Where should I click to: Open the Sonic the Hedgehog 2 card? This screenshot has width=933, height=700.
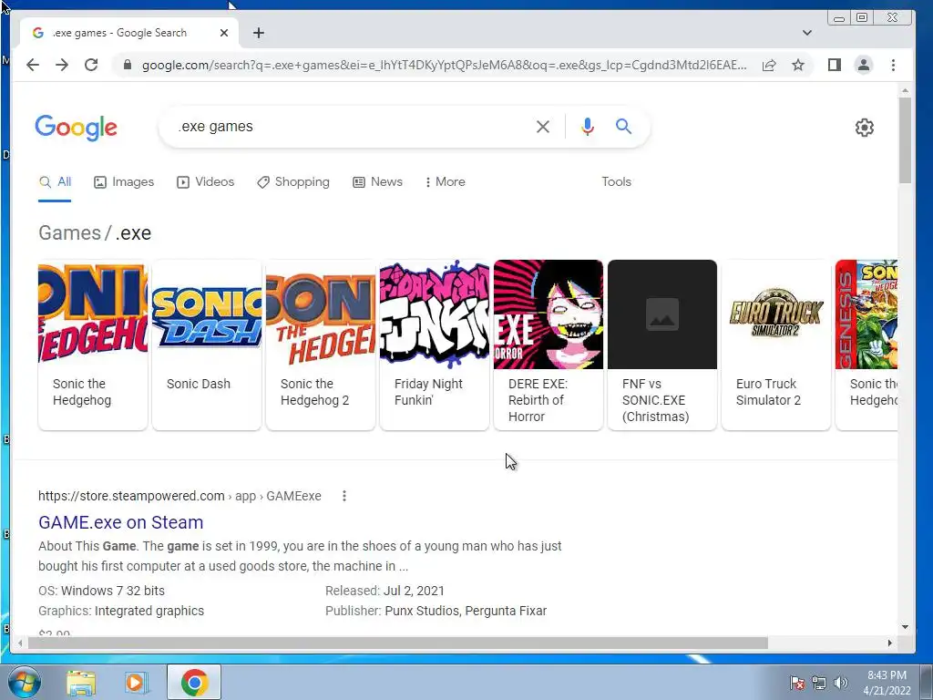(x=321, y=345)
